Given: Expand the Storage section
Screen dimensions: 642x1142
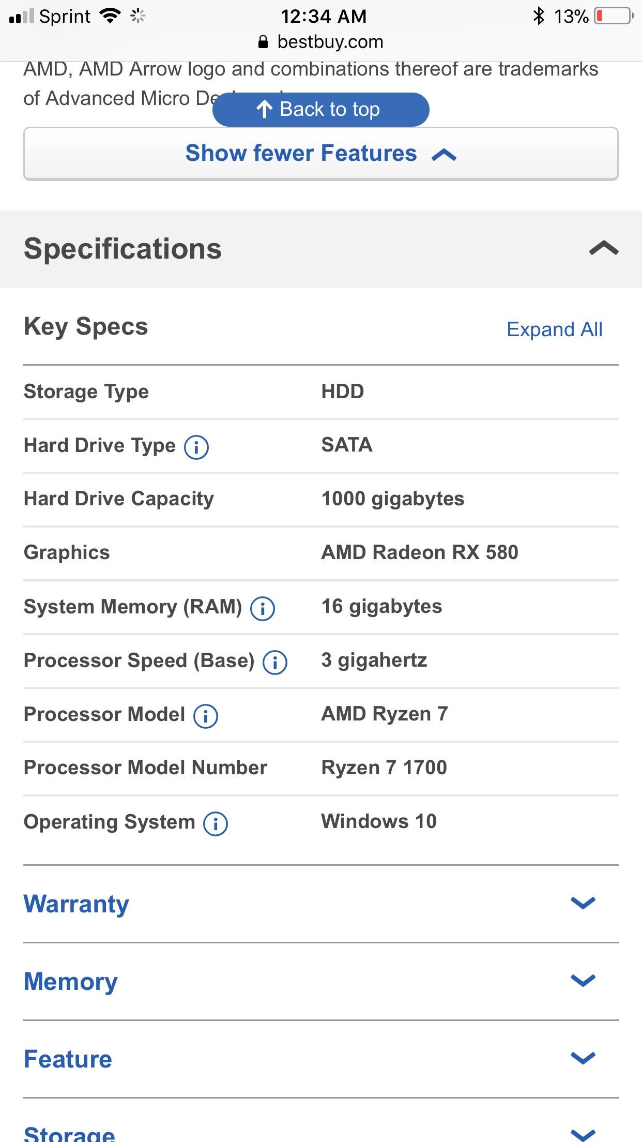Looking at the screenshot, I should [x=583, y=1134].
